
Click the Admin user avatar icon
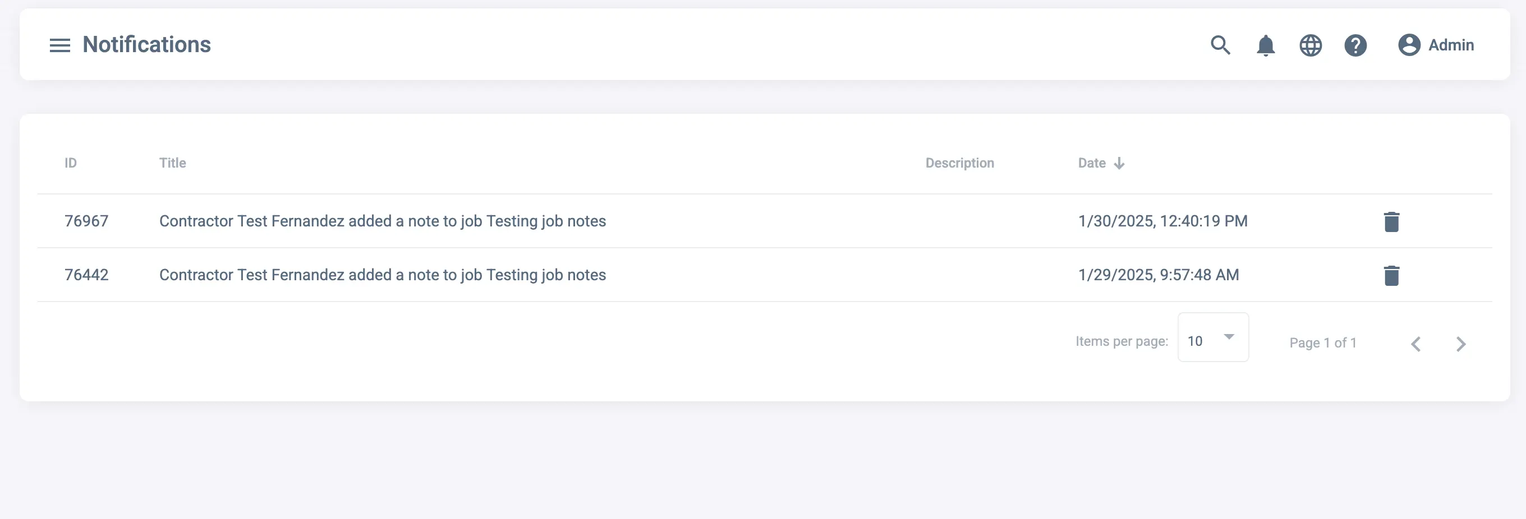[x=1409, y=45]
